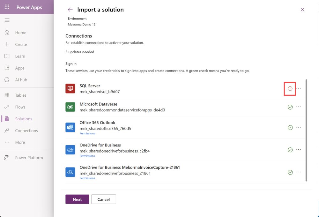Click the Connections plug icon

click(x=7, y=131)
